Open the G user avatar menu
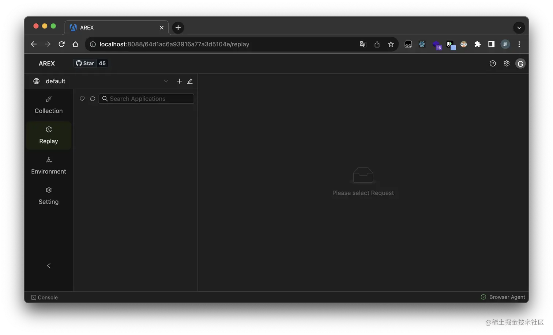This screenshot has width=553, height=335. (520, 64)
